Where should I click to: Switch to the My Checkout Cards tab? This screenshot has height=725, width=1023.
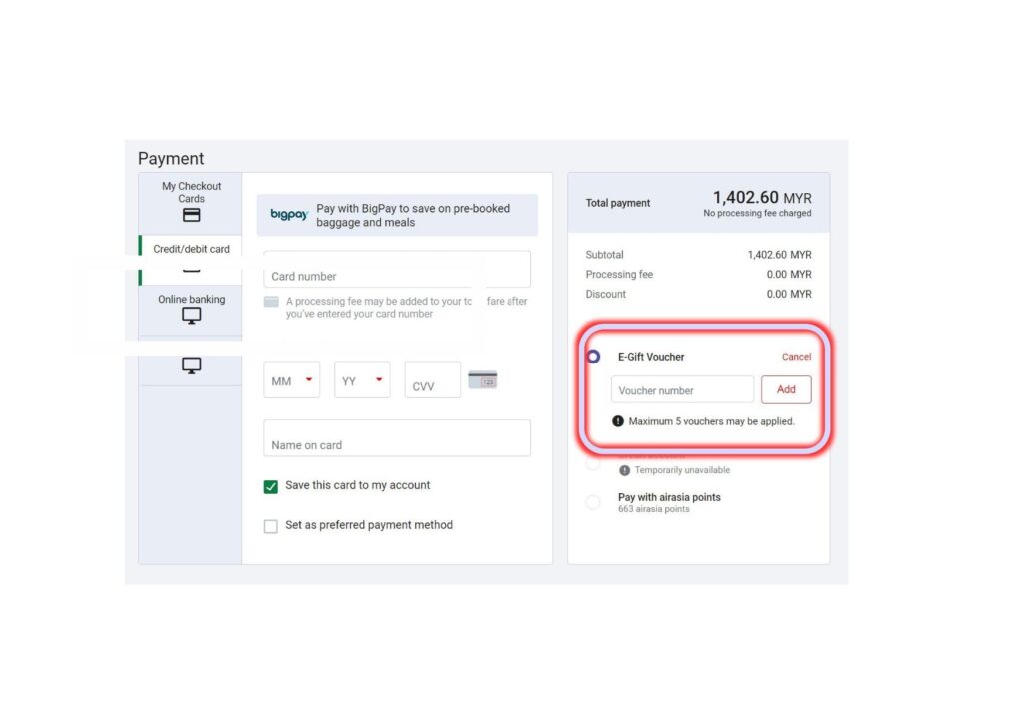[191, 203]
